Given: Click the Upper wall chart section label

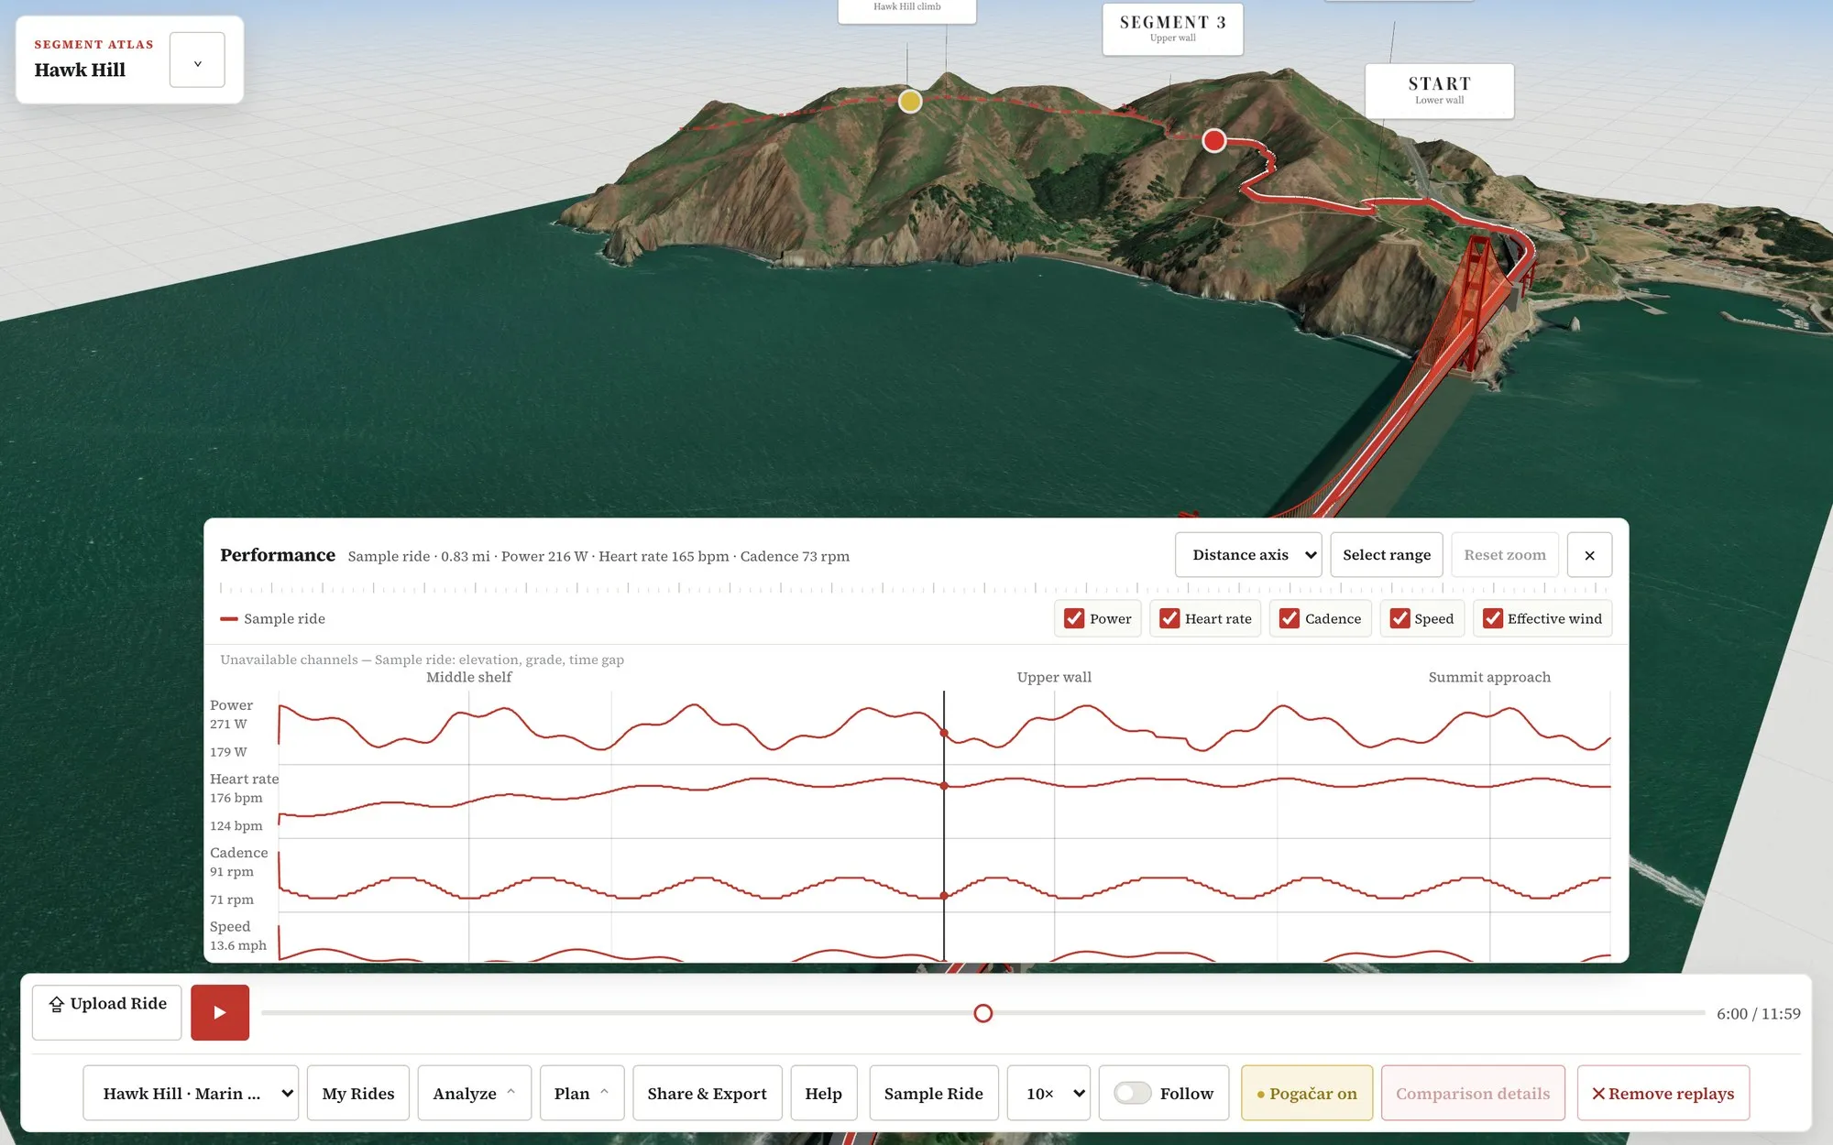Looking at the screenshot, I should point(1054,677).
